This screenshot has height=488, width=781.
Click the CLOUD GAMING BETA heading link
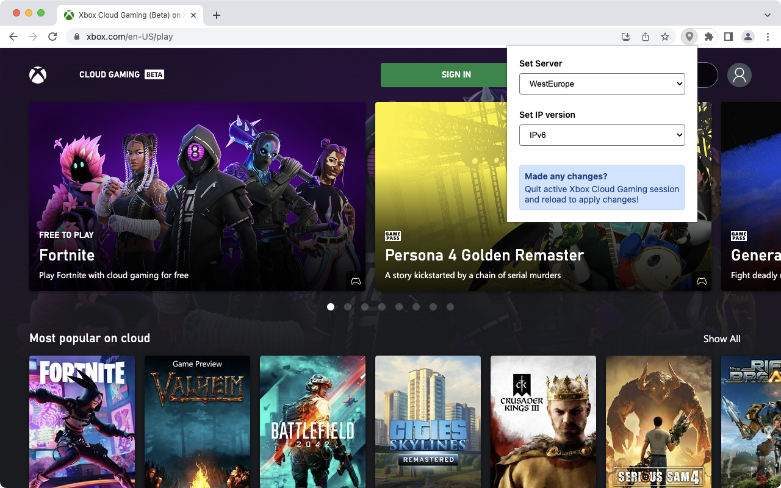click(x=121, y=74)
